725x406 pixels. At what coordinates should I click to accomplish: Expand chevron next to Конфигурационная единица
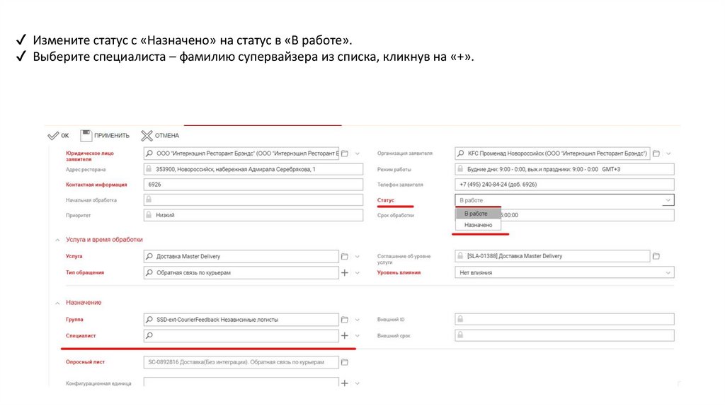357,383
